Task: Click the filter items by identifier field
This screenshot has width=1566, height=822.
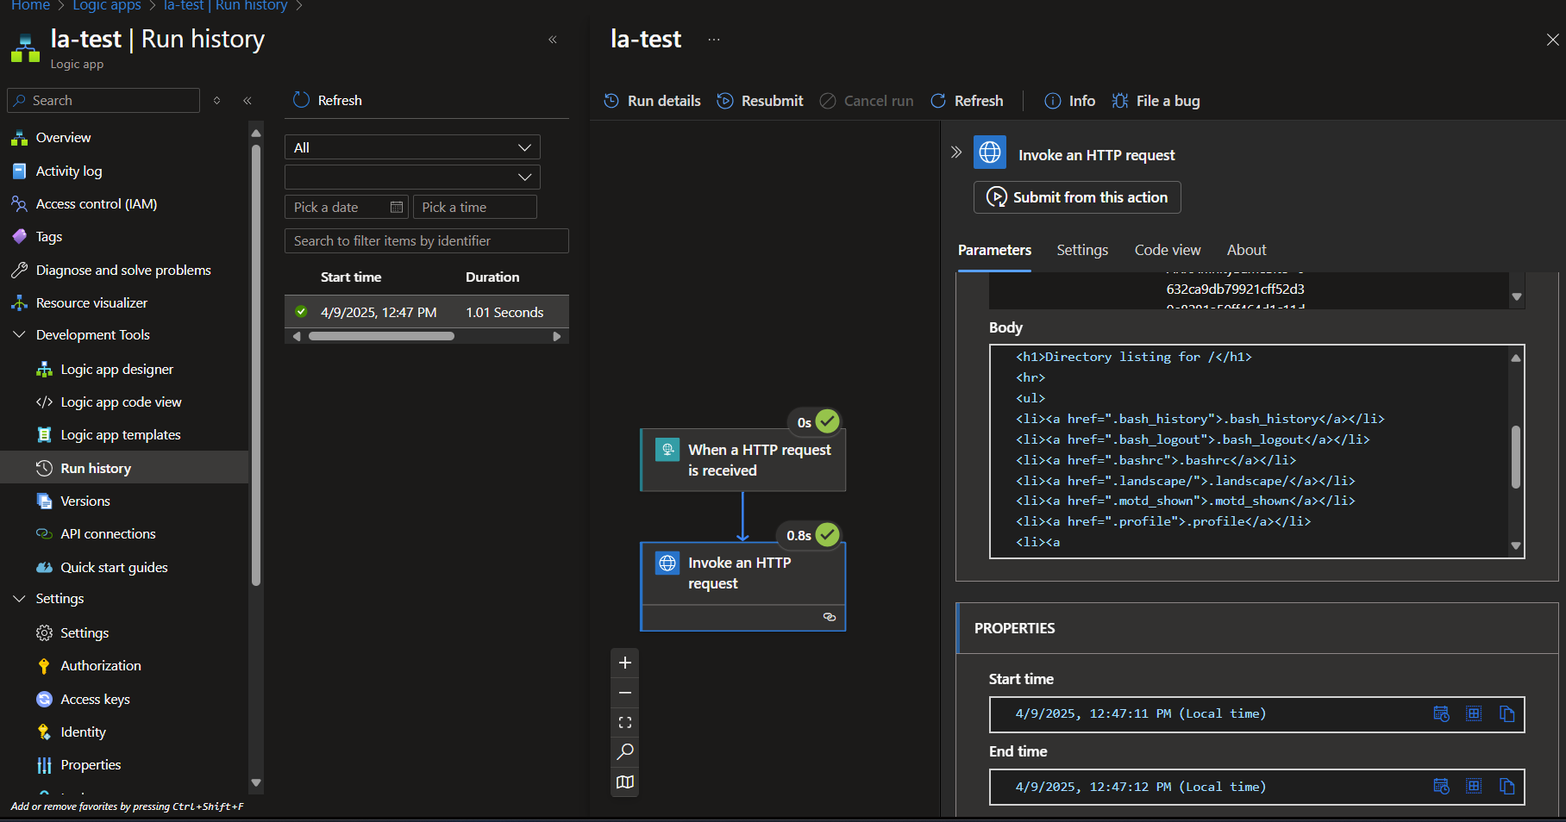Action: coord(426,241)
